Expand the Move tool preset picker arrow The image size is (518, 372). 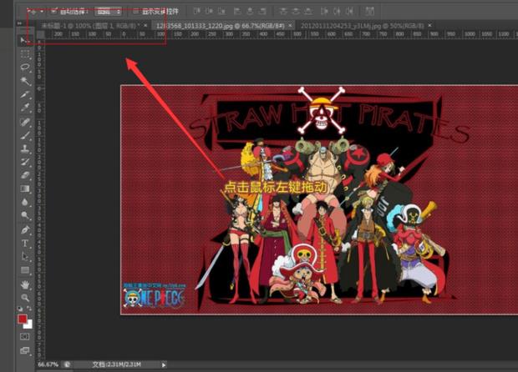click(42, 12)
